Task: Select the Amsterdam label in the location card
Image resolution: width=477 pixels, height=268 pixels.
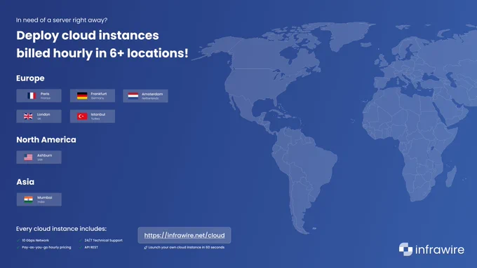Action: 152,94
